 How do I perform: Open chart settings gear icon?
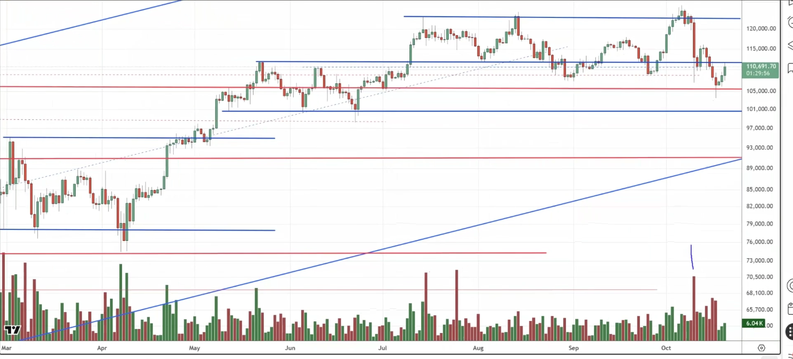click(x=761, y=348)
